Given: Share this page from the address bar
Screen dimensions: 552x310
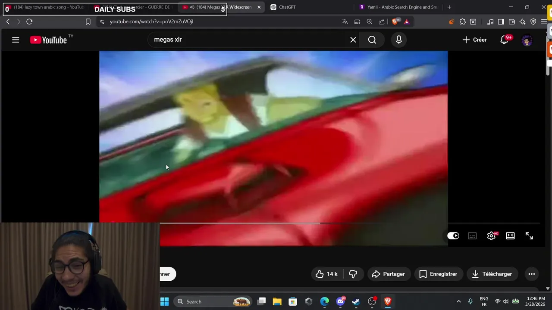Looking at the screenshot, I should click(382, 22).
